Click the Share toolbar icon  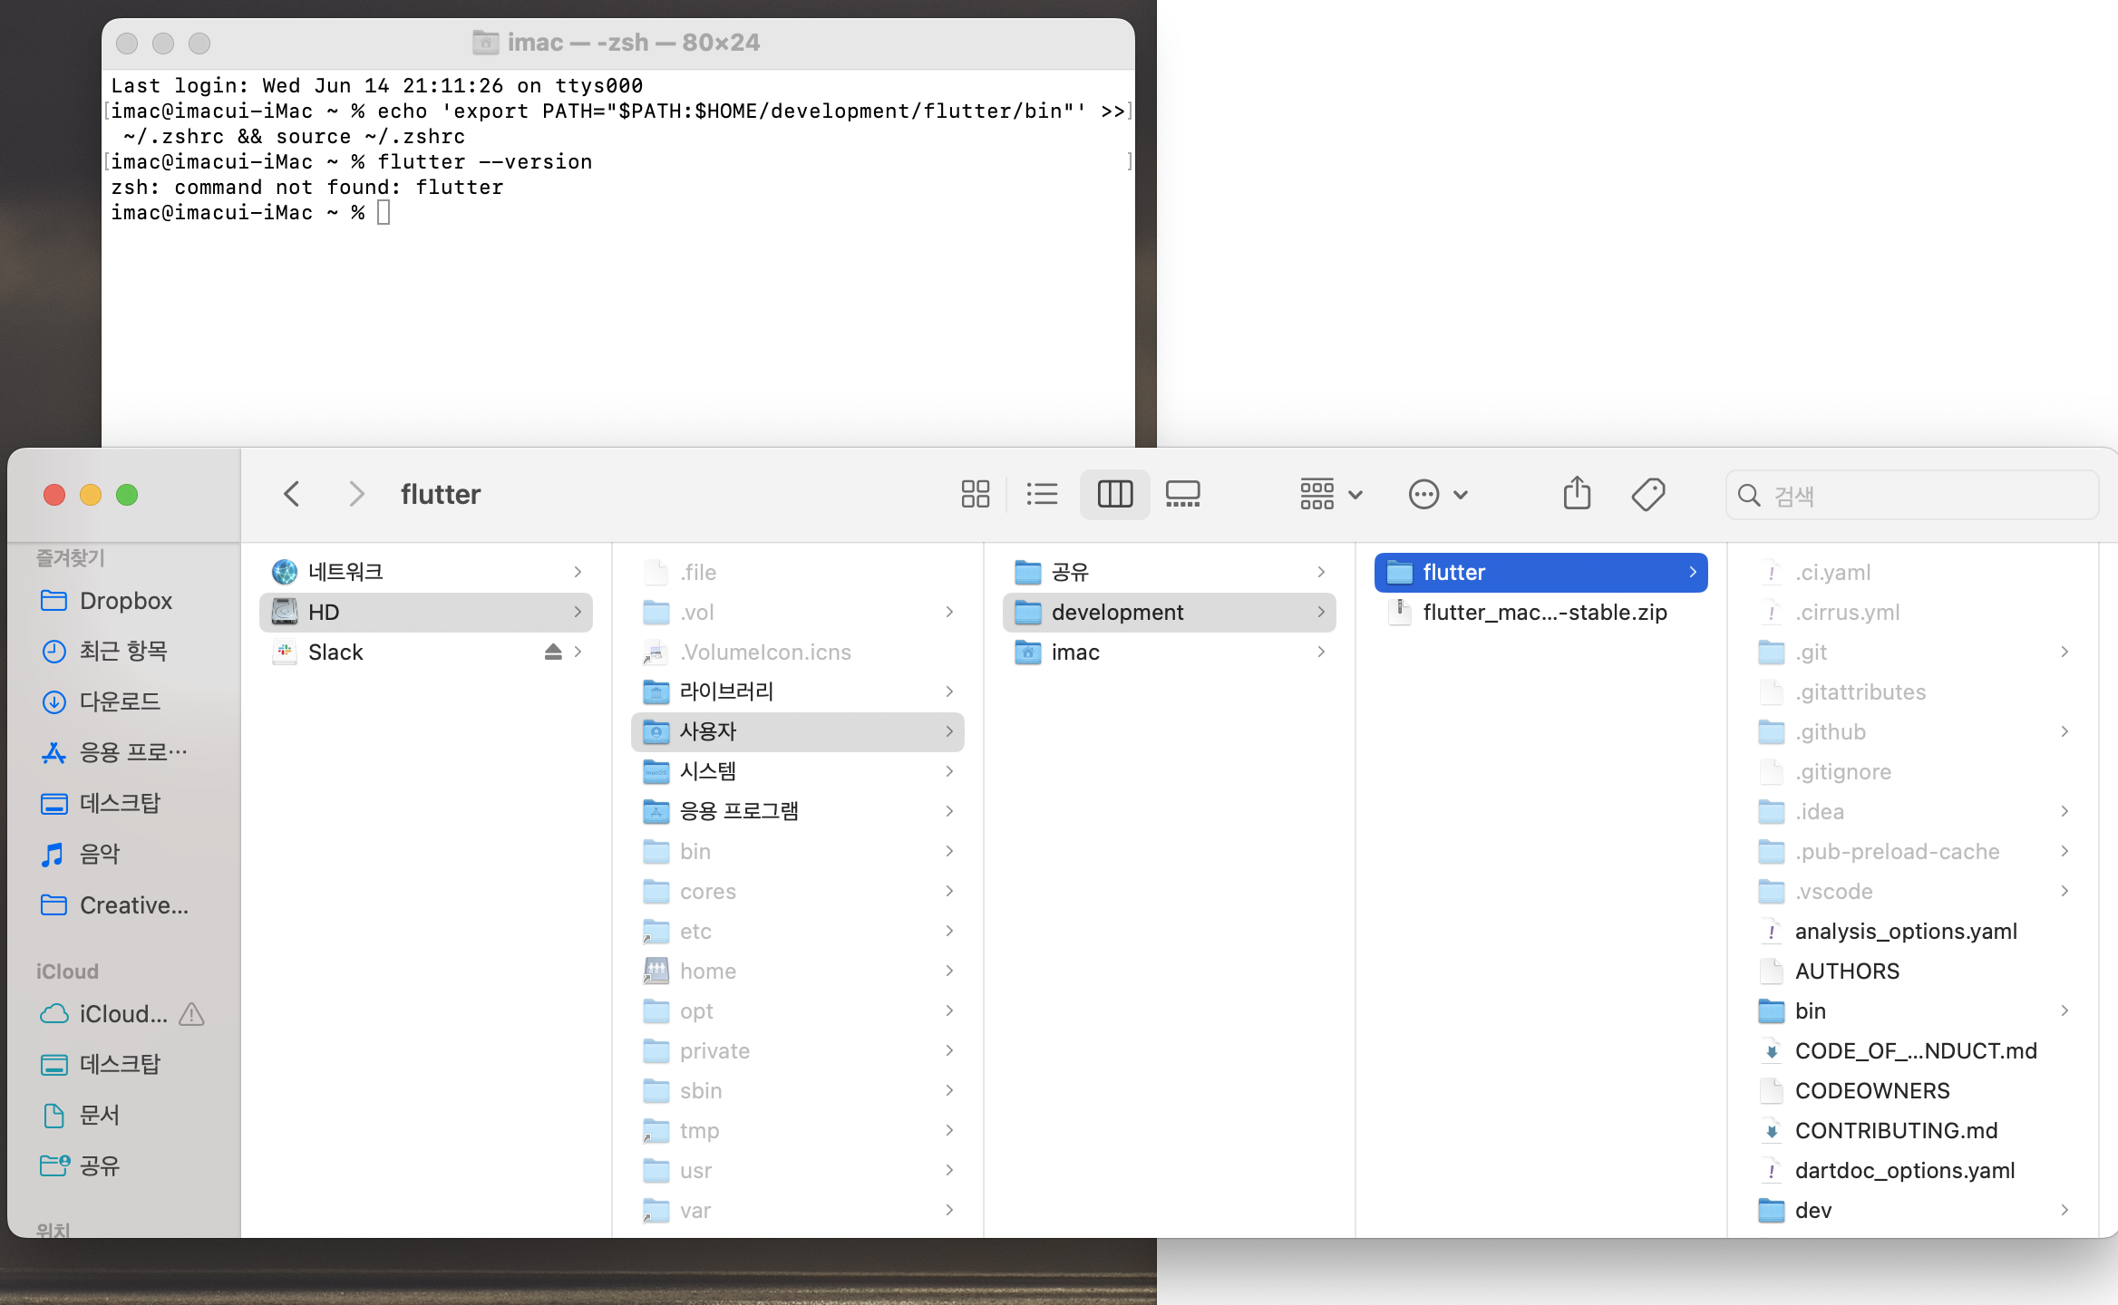coord(1578,494)
